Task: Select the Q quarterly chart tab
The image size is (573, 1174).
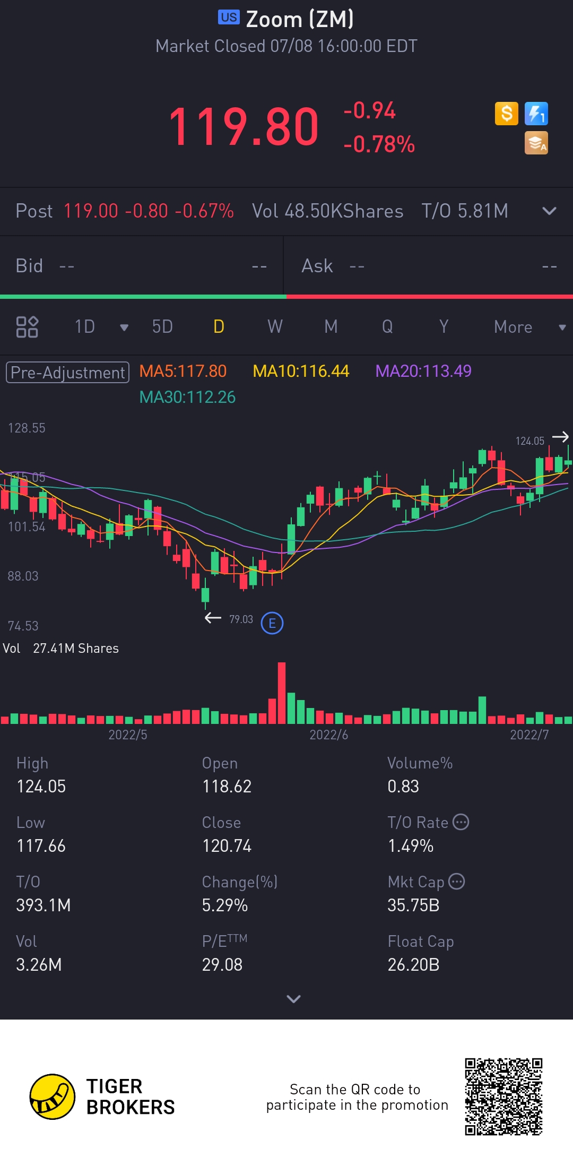Action: pyautogui.click(x=387, y=326)
